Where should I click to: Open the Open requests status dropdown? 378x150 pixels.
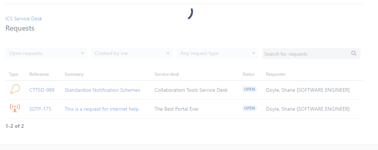coord(46,53)
